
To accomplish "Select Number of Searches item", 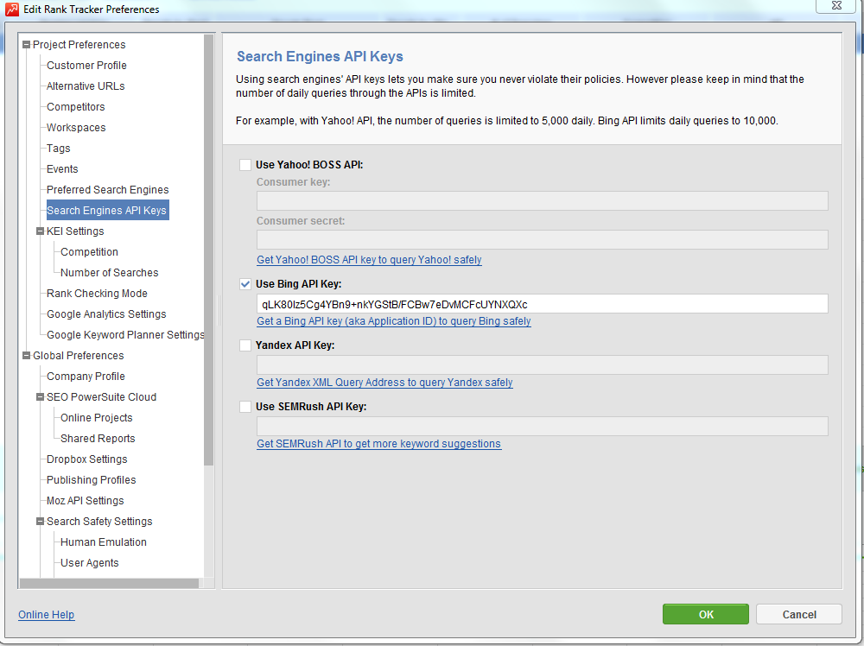I will 109,273.
